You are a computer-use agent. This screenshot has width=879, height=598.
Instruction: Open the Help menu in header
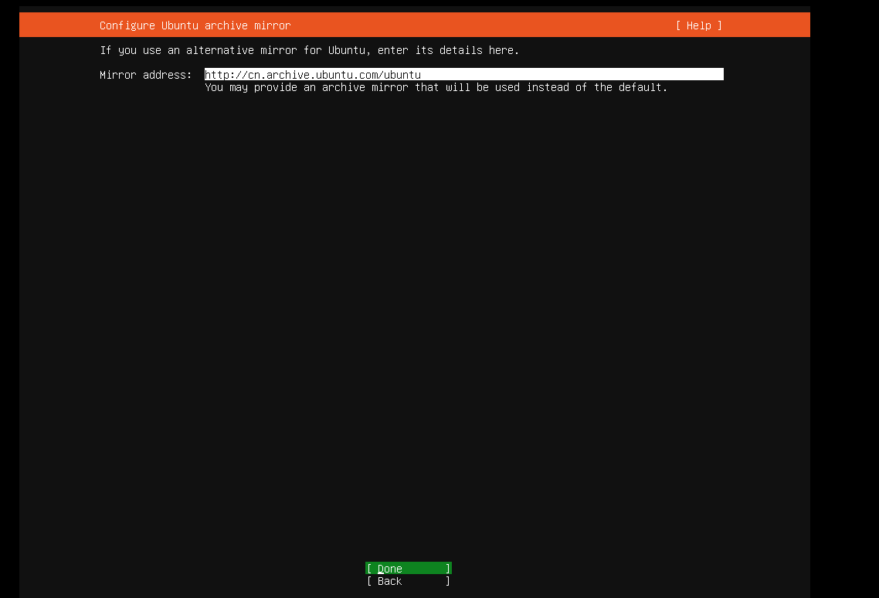coord(698,25)
